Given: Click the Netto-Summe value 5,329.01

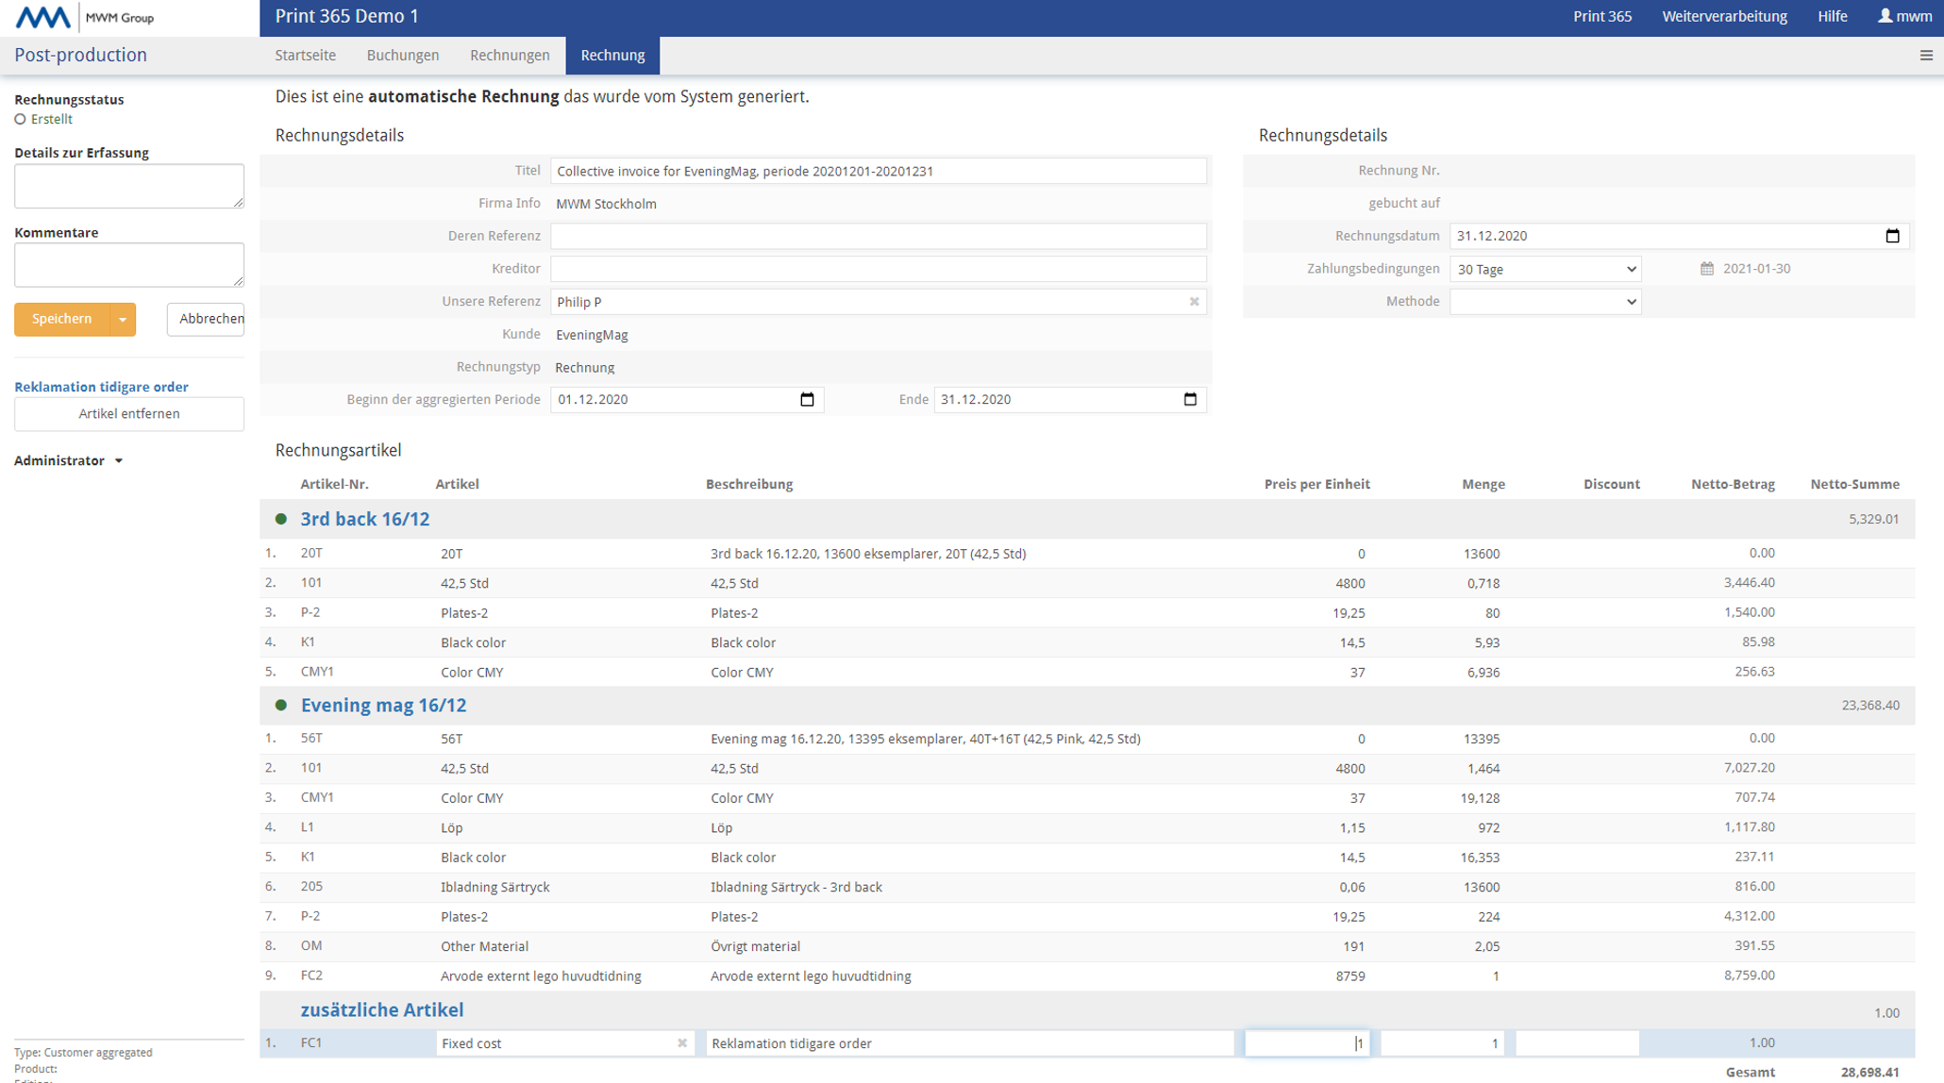Looking at the screenshot, I should (1874, 519).
